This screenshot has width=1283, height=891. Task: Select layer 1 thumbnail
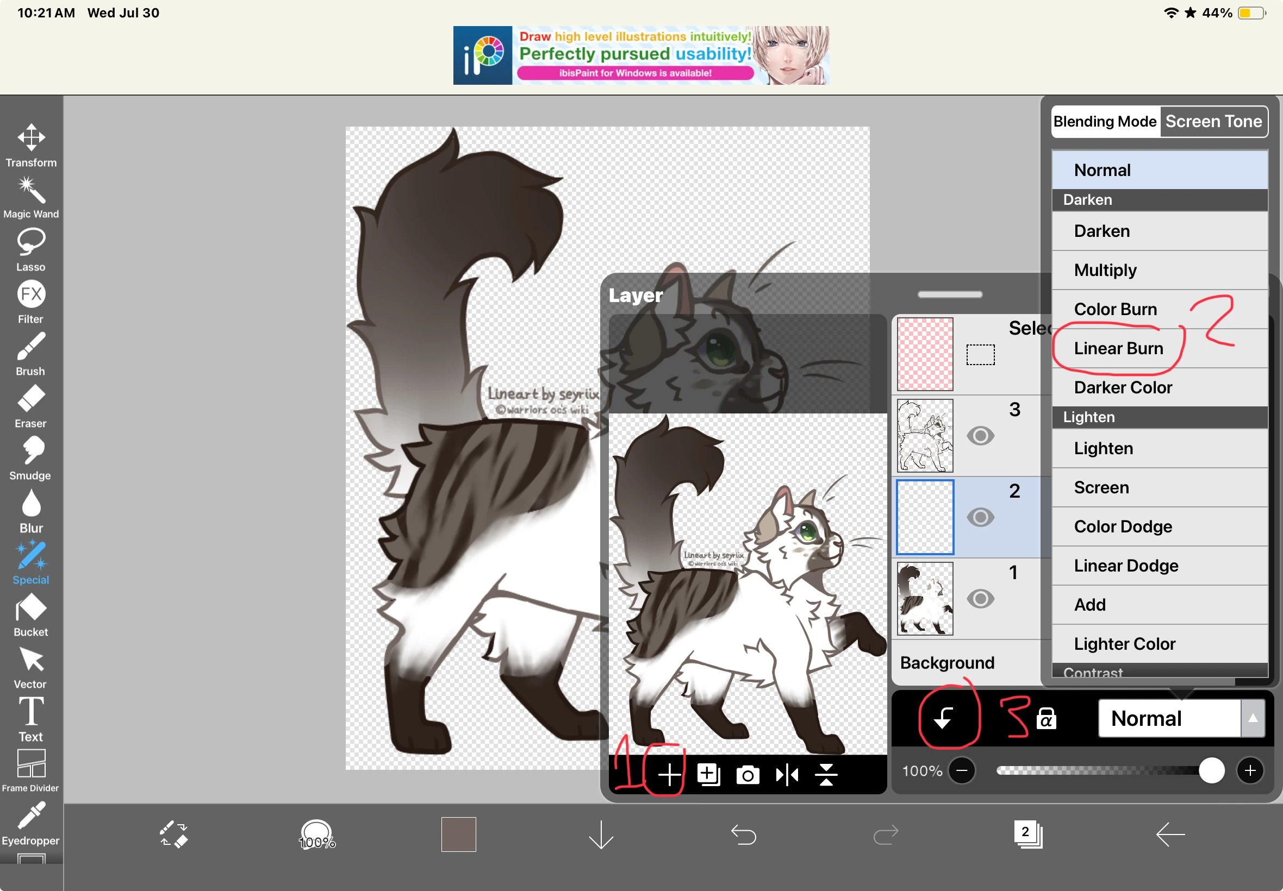pos(924,599)
